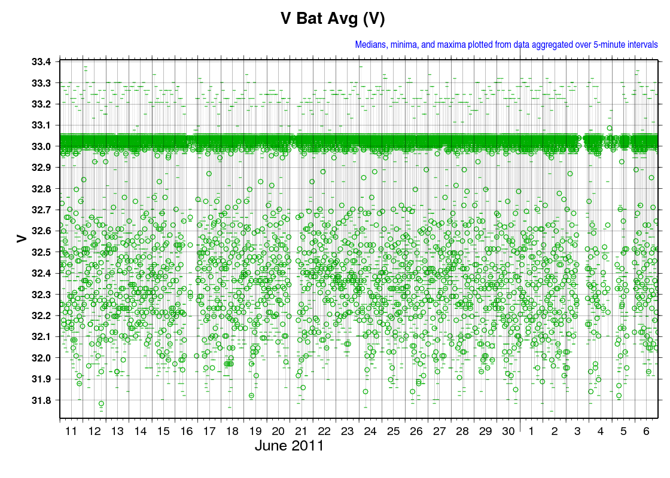Click date label 28 on x-axis
The image size is (670, 478).
463,431
